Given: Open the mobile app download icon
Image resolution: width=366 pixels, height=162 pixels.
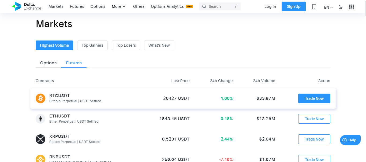Looking at the screenshot, I should click(314, 7).
